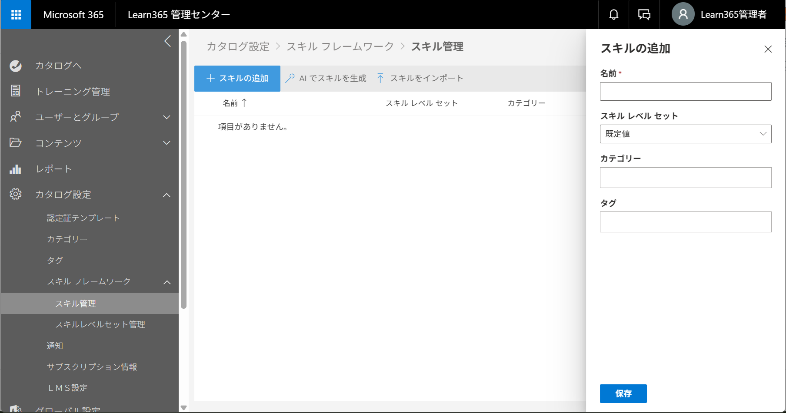Click the トレーニング管理 document icon
This screenshot has width=786, height=413.
[x=16, y=91]
